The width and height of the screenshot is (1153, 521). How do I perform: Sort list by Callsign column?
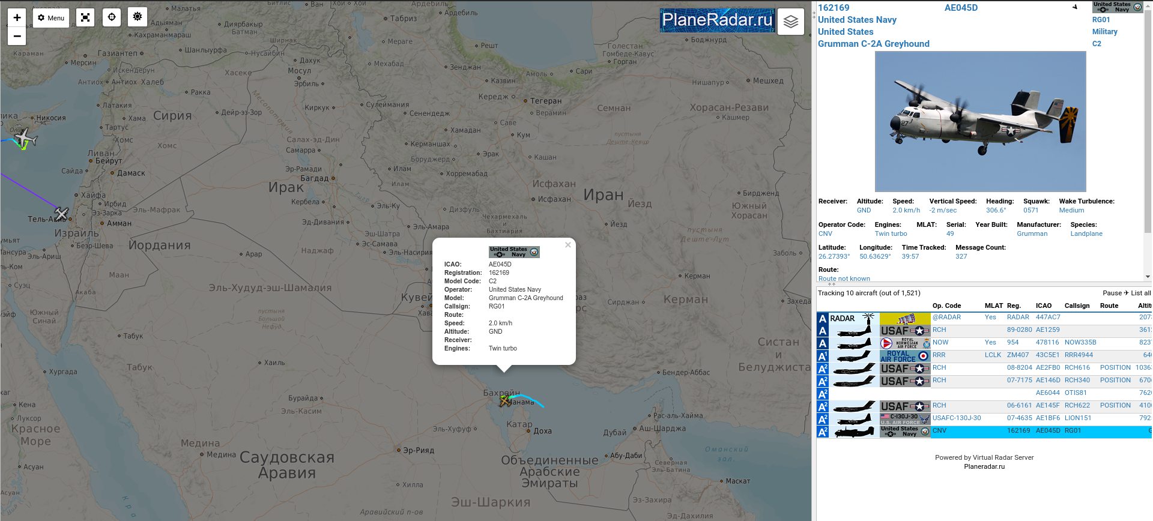[1077, 306]
